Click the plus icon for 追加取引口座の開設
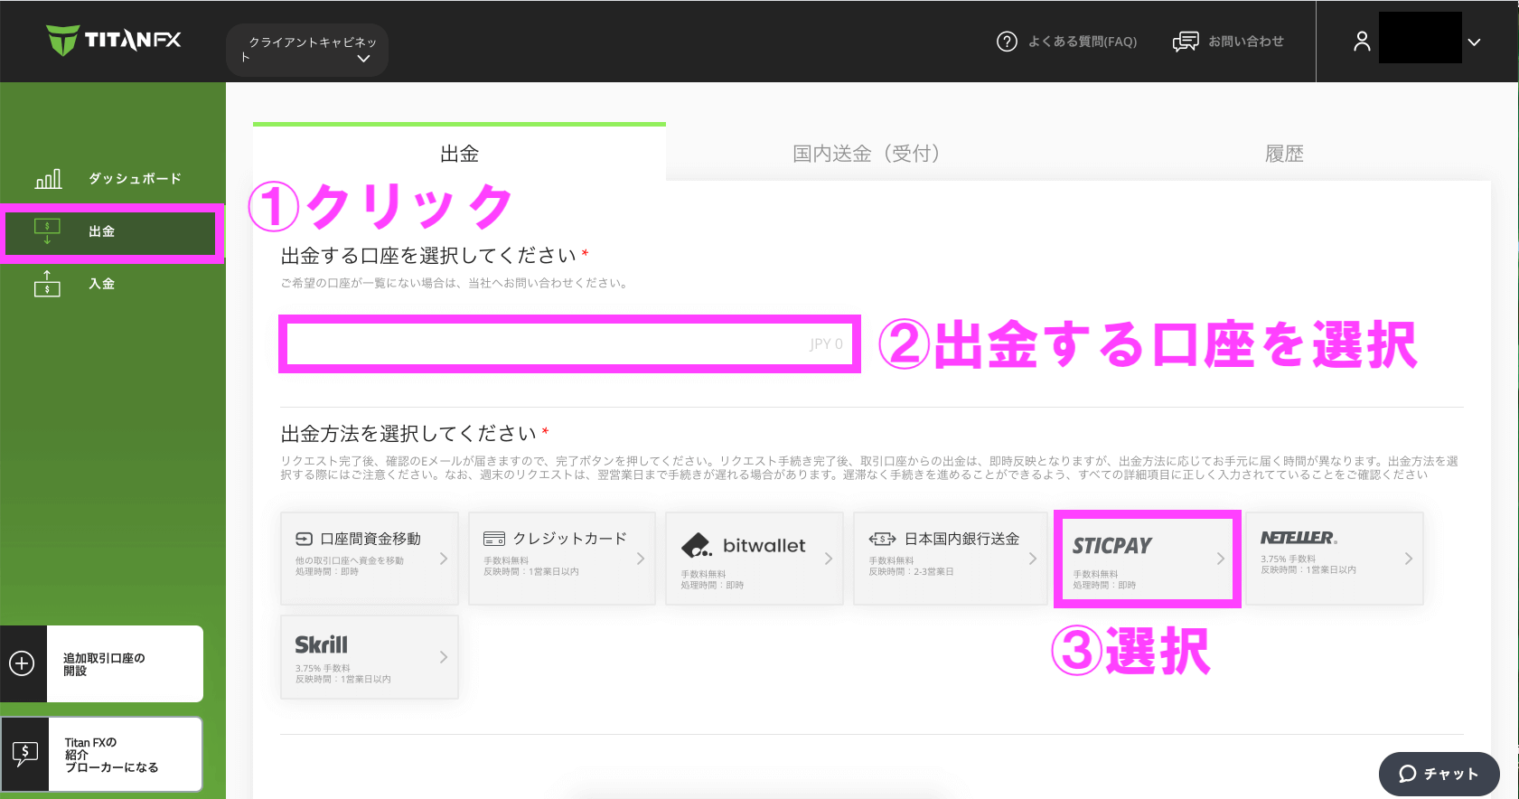This screenshot has width=1519, height=799. click(22, 663)
